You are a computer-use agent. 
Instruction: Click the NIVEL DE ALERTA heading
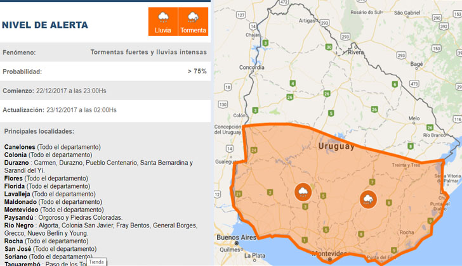point(45,25)
